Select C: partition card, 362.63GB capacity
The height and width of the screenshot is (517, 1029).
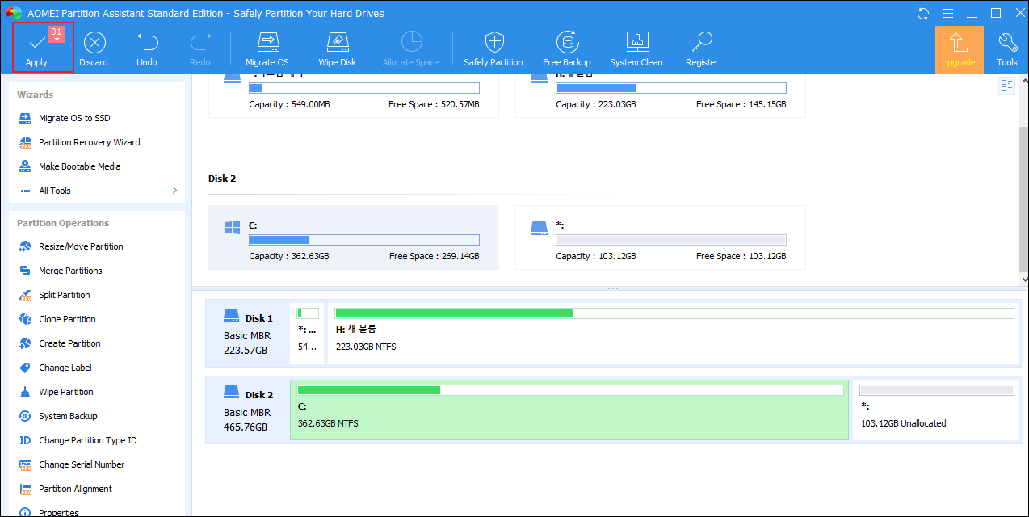point(354,237)
